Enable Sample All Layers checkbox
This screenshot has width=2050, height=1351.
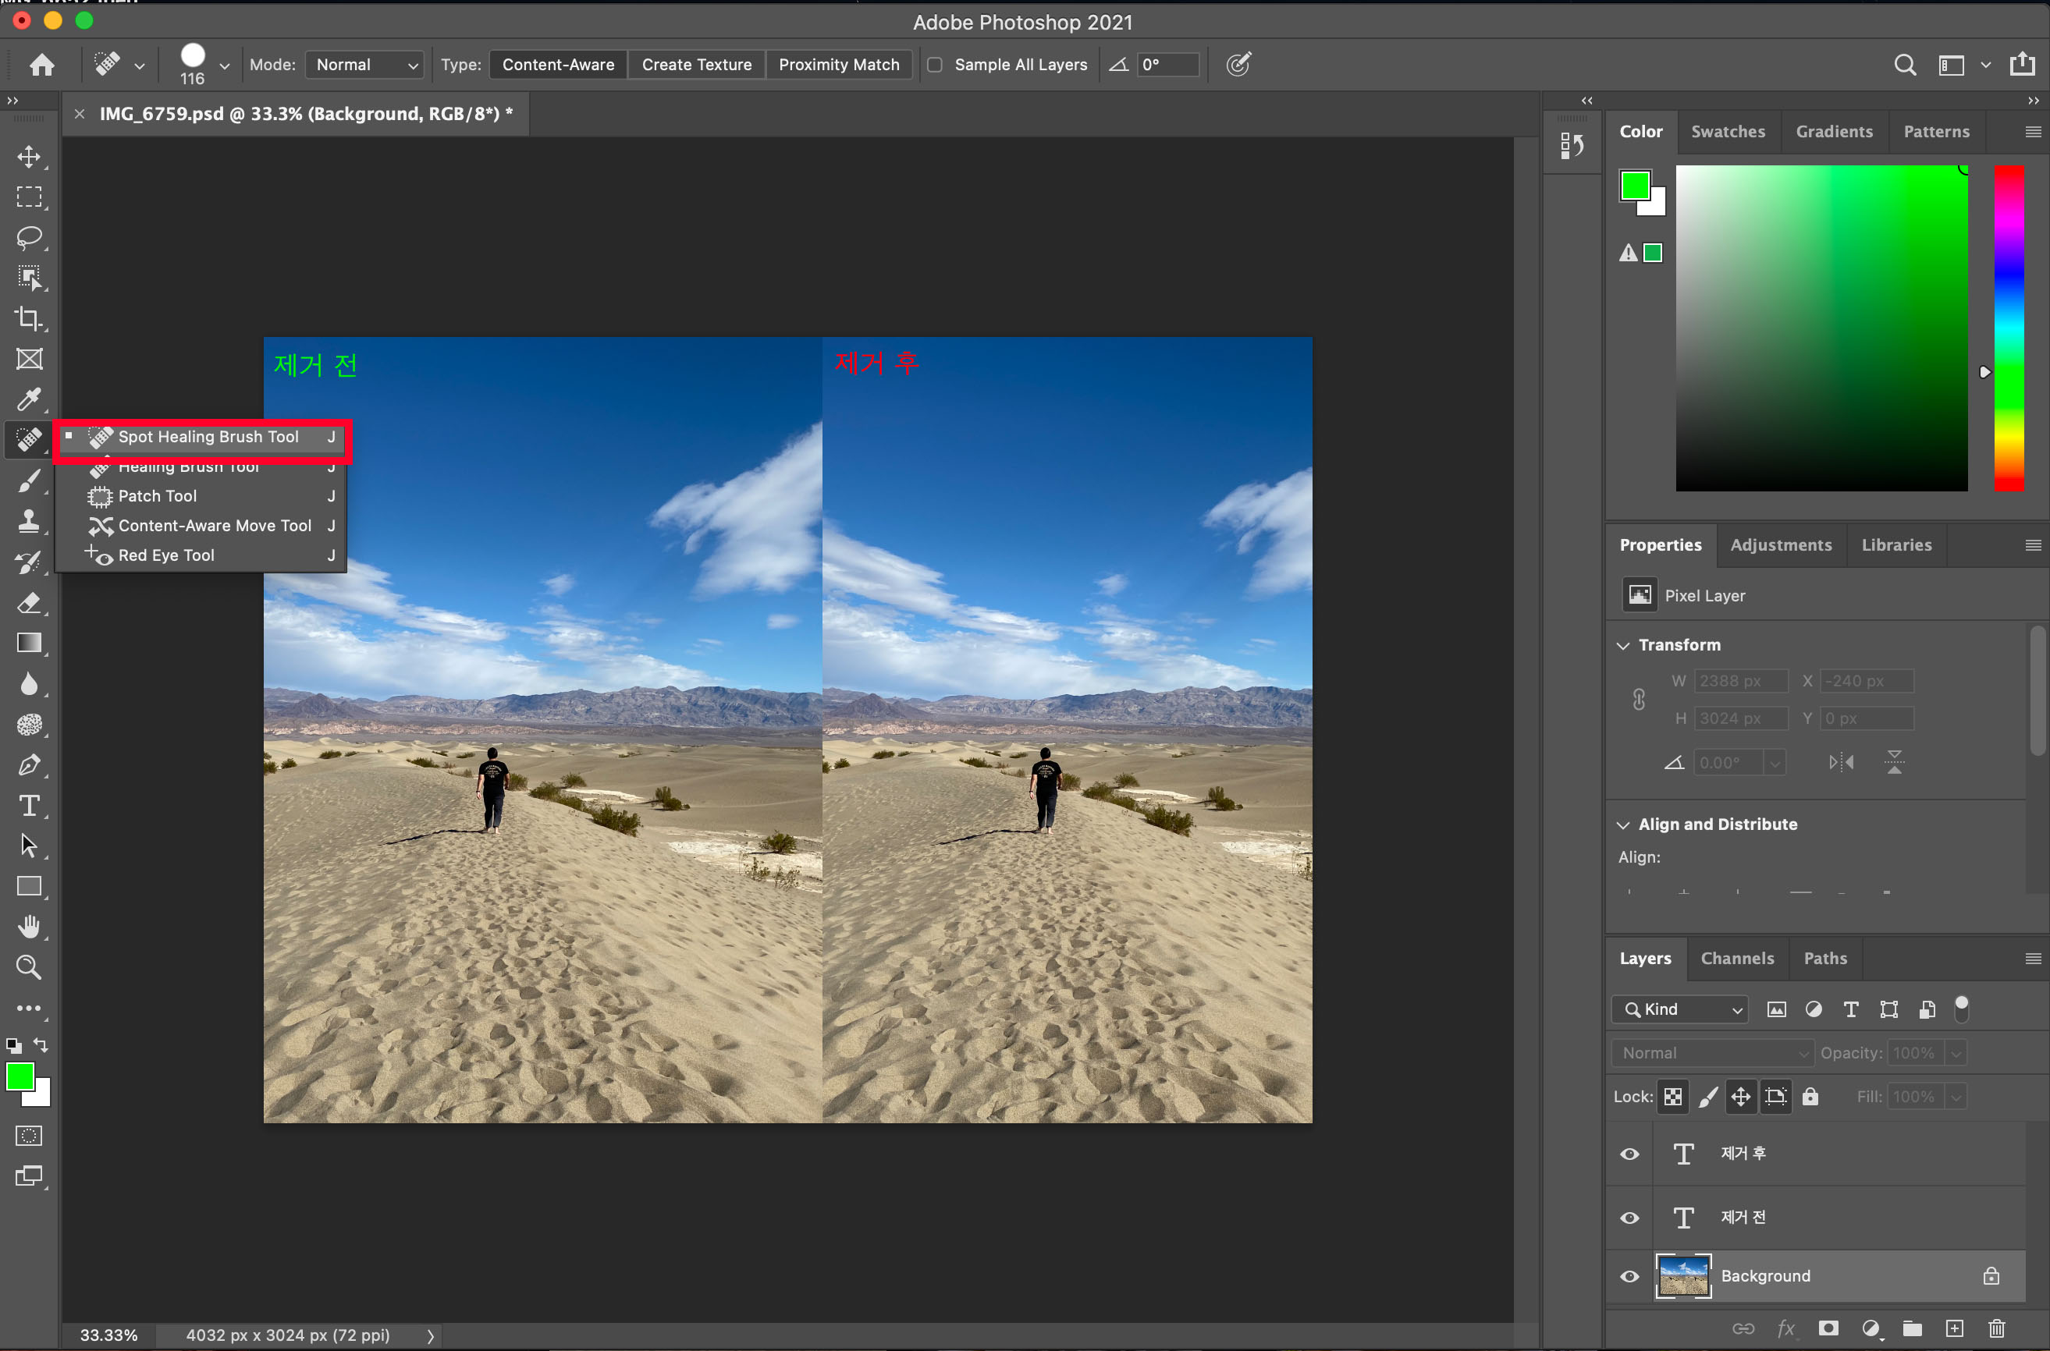pyautogui.click(x=934, y=65)
